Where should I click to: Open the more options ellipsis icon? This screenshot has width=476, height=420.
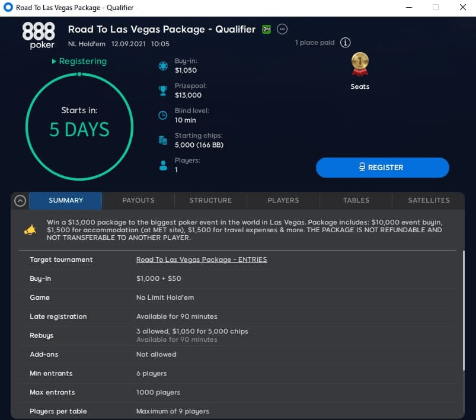[282, 30]
